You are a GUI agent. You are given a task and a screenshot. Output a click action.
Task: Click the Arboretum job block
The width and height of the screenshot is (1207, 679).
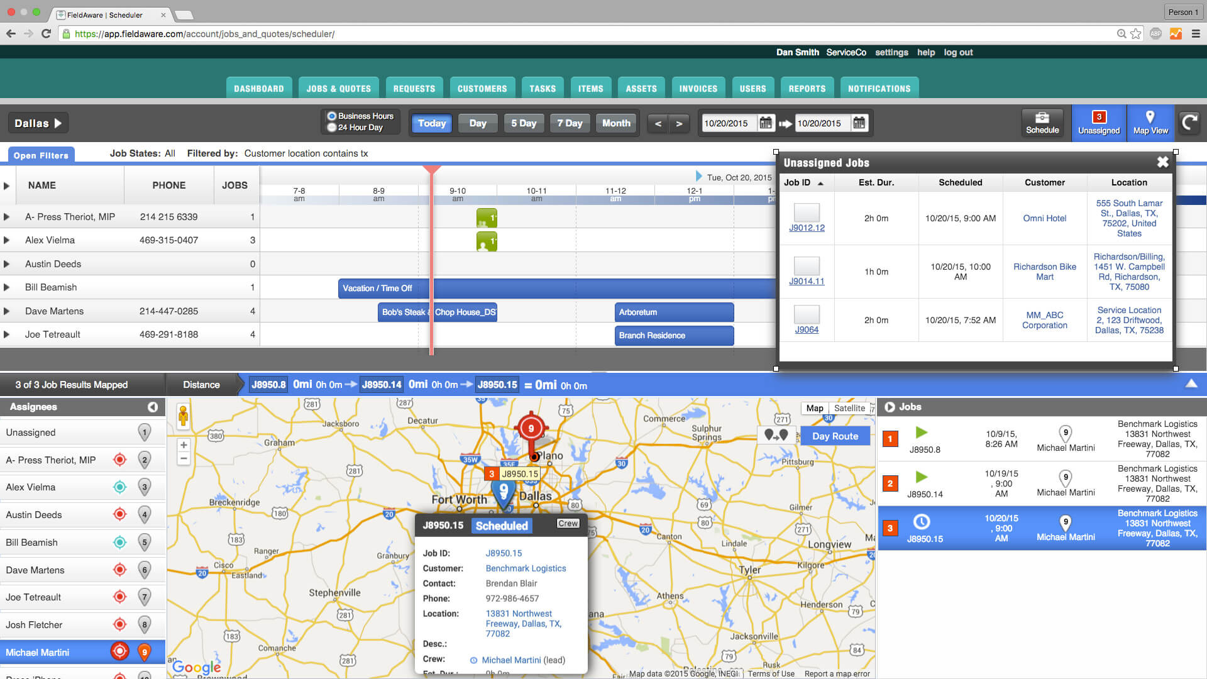(674, 312)
